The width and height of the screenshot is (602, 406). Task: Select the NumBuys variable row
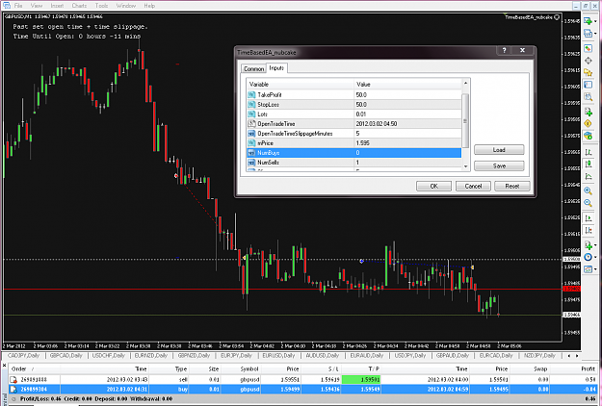pos(353,153)
